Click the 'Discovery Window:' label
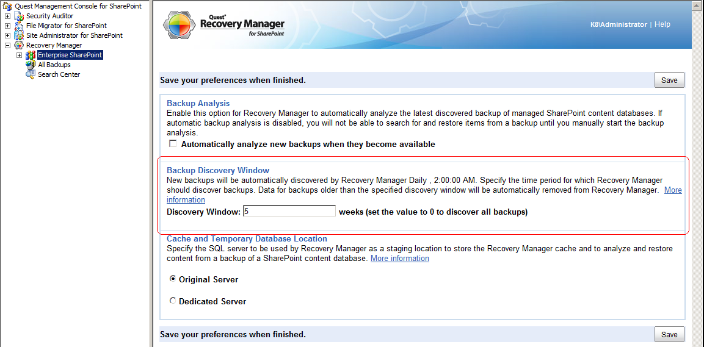Screen dimensions: 704x347 coord(204,212)
